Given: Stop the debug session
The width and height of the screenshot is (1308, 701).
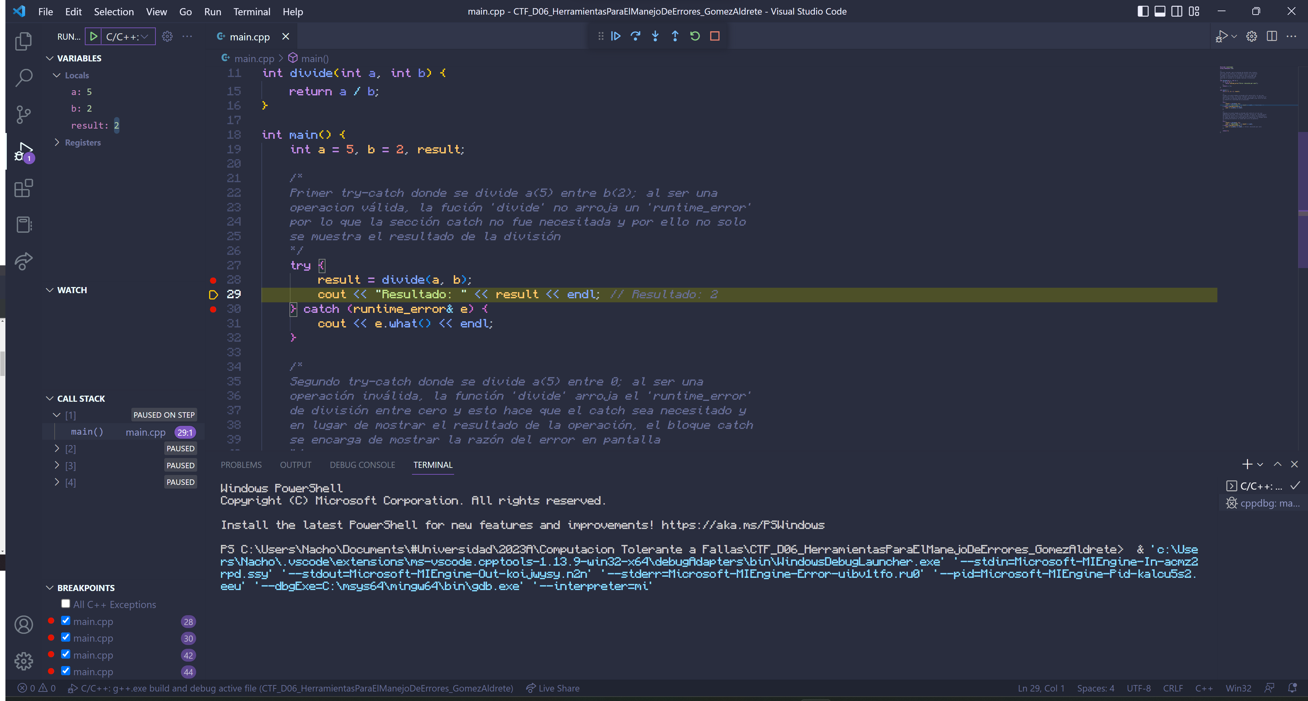Looking at the screenshot, I should (715, 36).
